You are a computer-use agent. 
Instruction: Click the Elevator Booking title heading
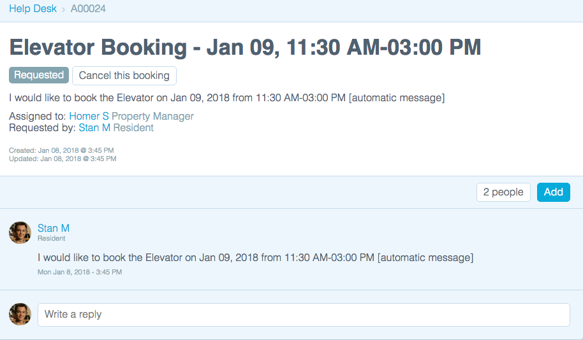click(245, 47)
